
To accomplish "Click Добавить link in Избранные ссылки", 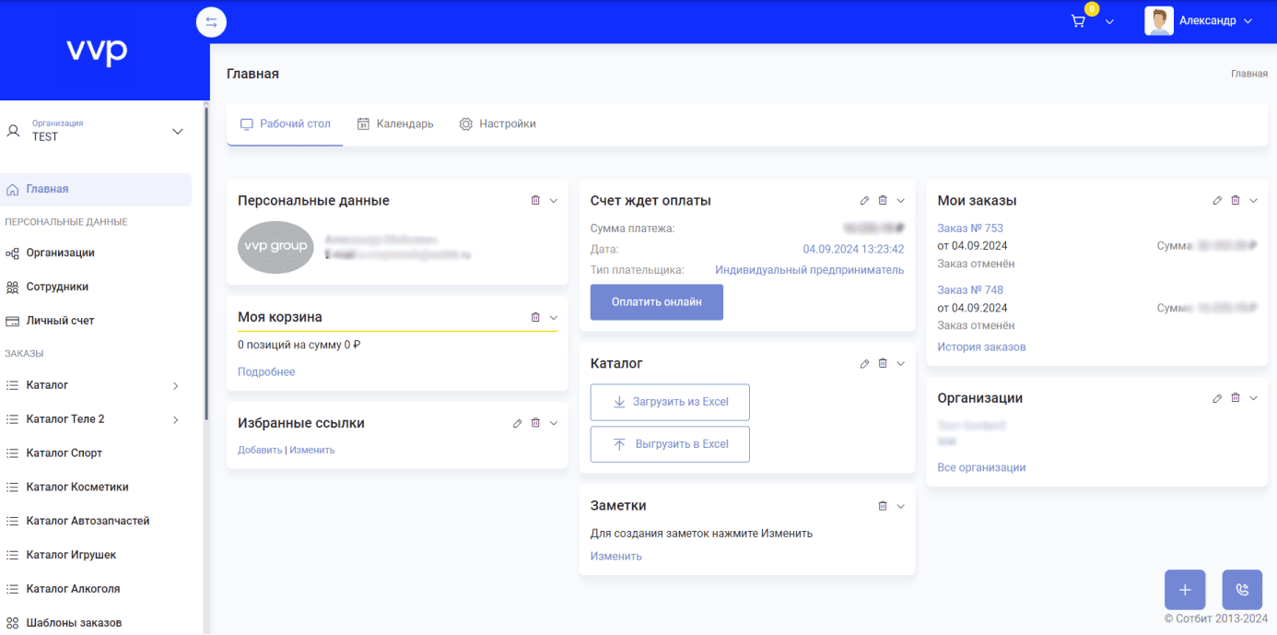I will tap(260, 451).
